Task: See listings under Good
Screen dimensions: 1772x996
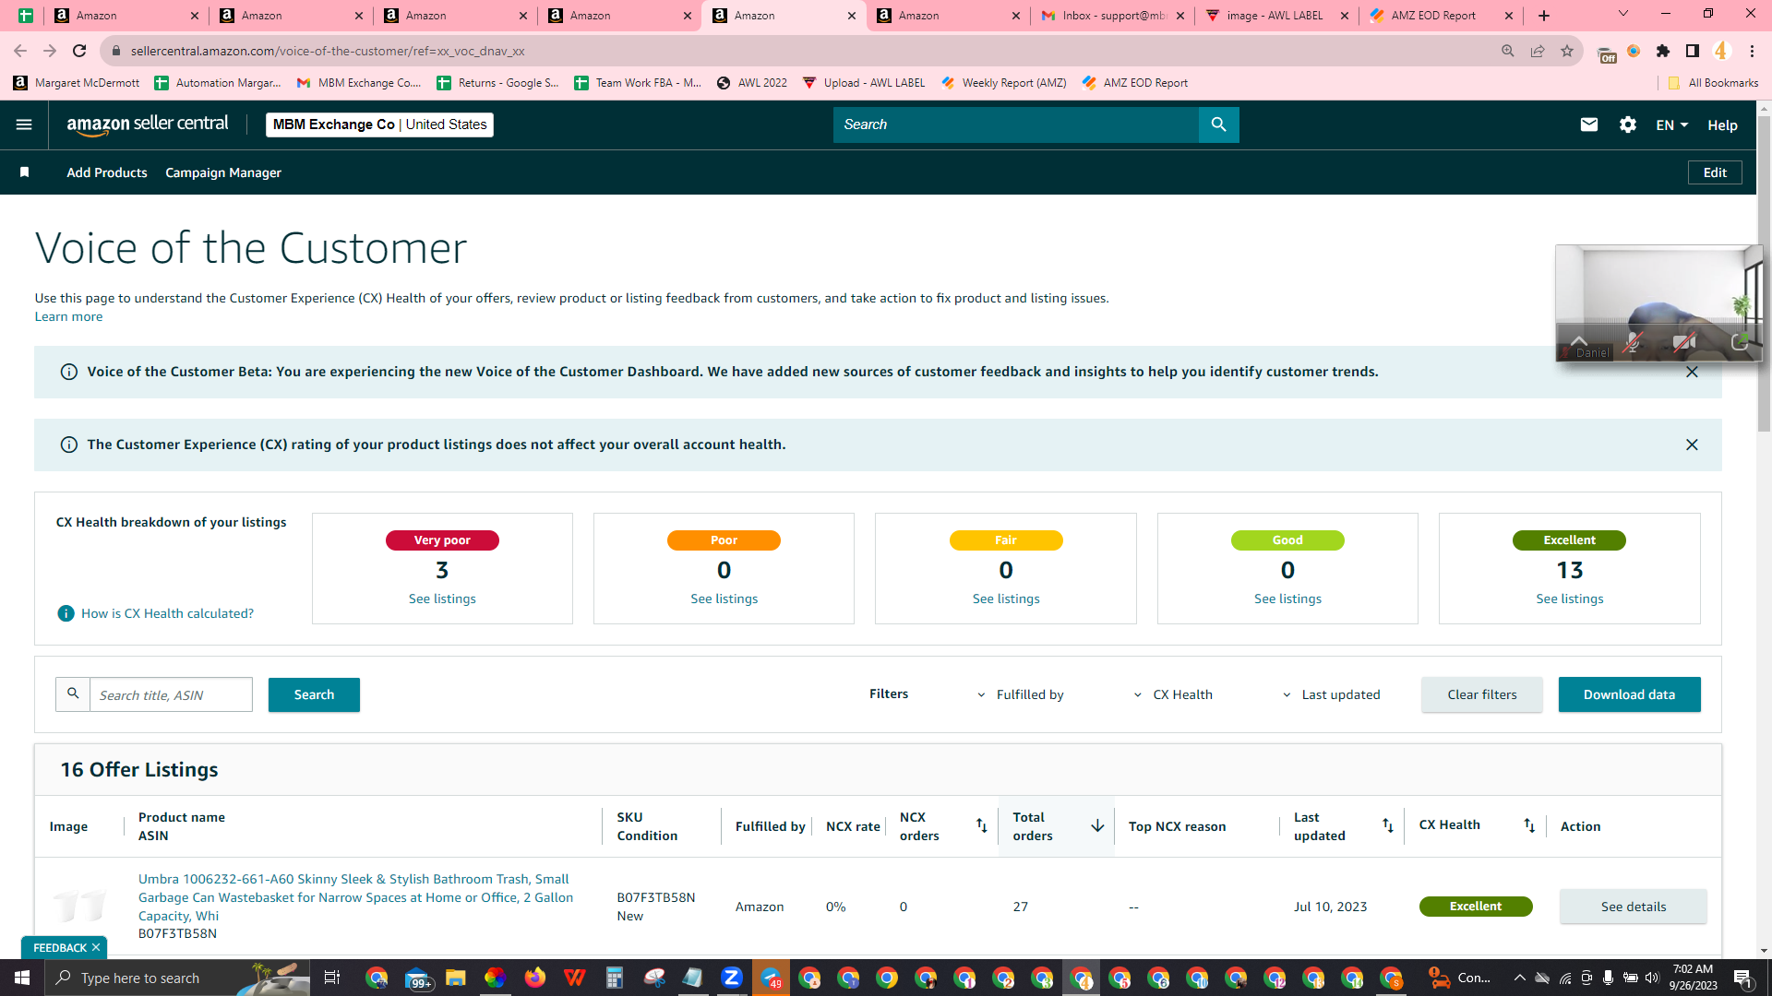Action: coord(1287,599)
